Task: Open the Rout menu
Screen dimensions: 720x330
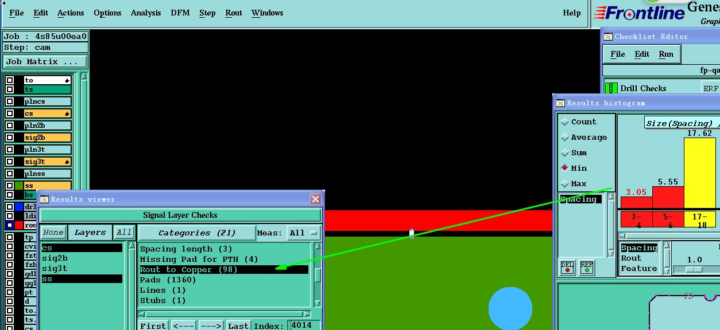Action: click(234, 13)
